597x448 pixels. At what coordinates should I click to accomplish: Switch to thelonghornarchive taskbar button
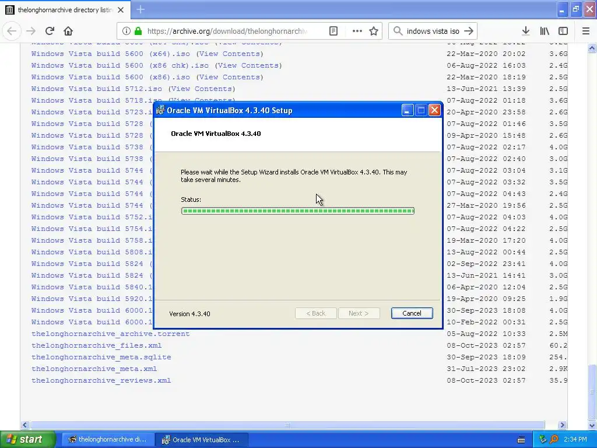pyautogui.click(x=108, y=439)
